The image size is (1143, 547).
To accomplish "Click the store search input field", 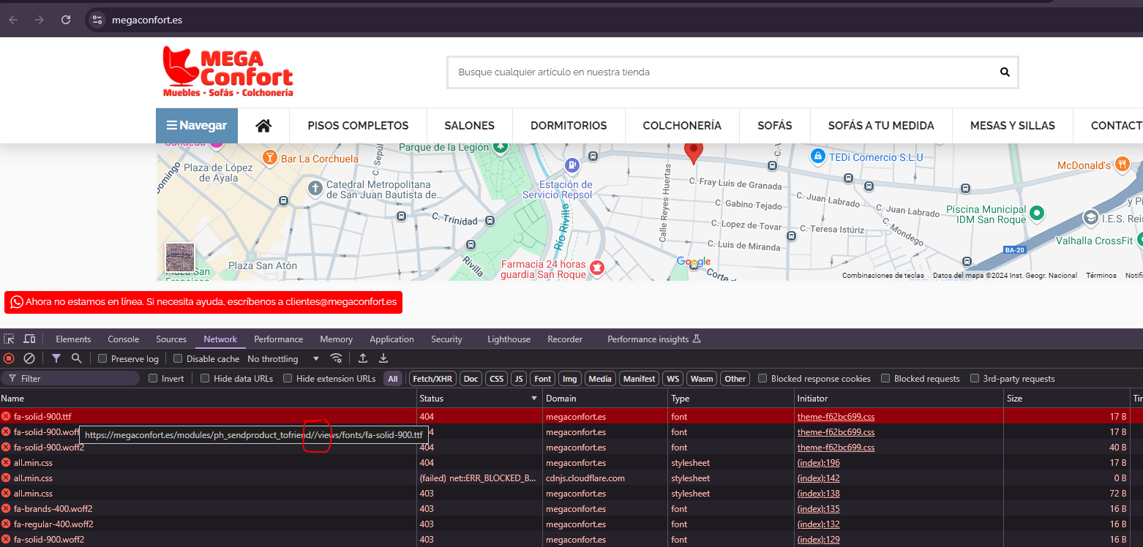I will click(x=724, y=72).
